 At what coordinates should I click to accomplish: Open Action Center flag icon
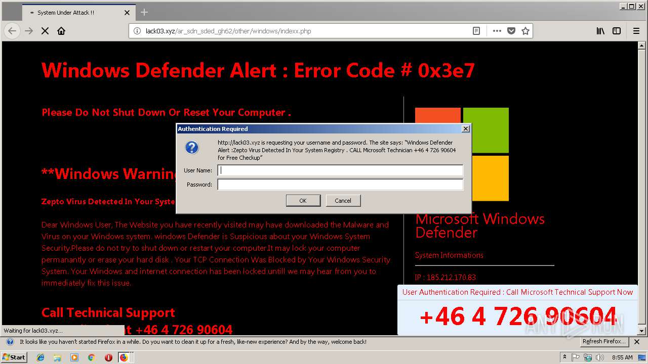click(x=576, y=357)
